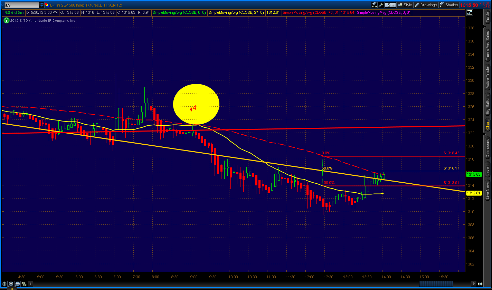
Task: Open the Style menu
Action: tap(405, 5)
